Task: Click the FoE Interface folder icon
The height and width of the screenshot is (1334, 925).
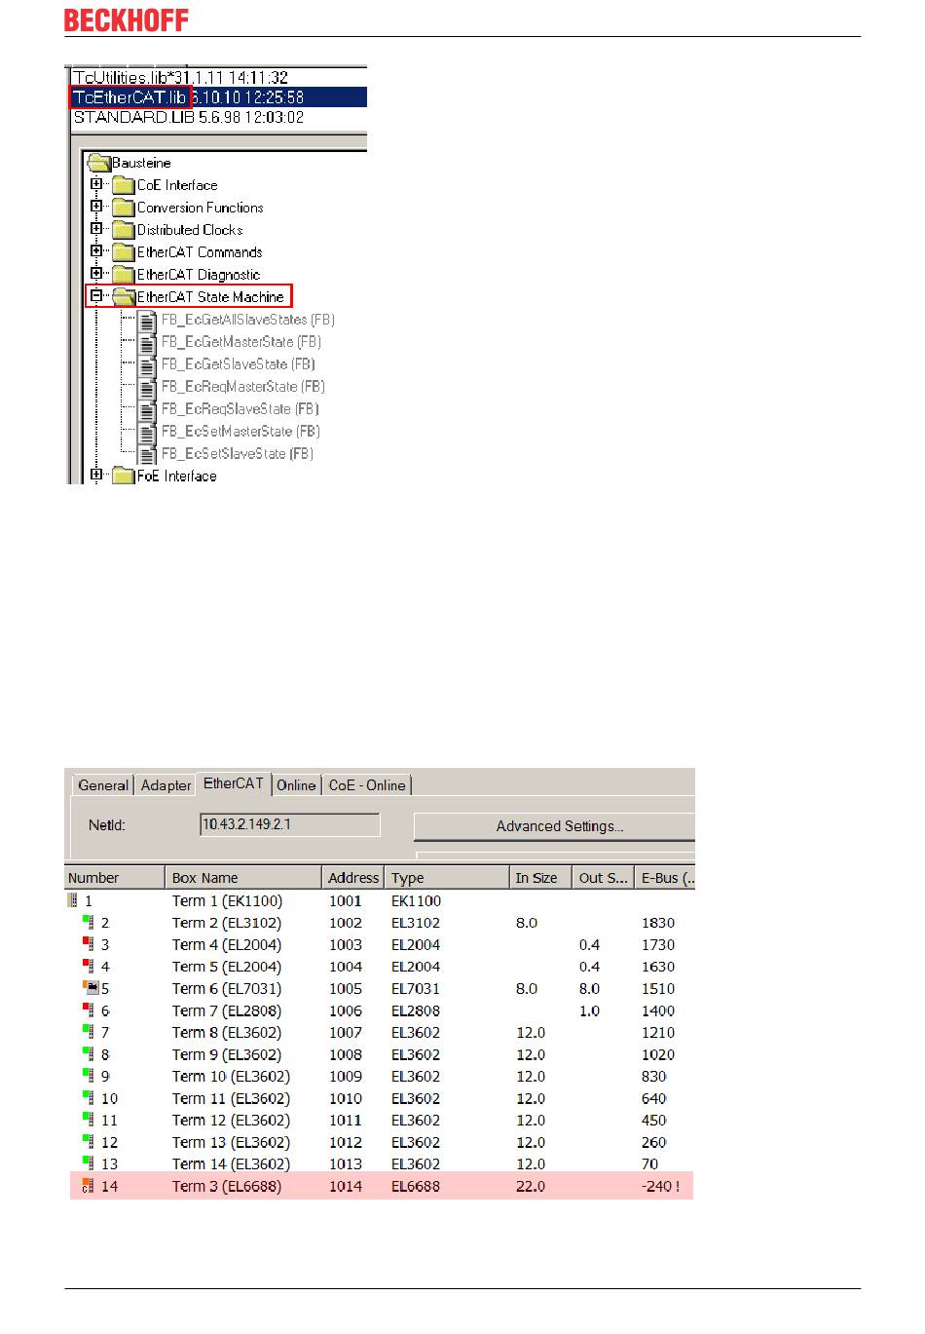Action: click(123, 476)
